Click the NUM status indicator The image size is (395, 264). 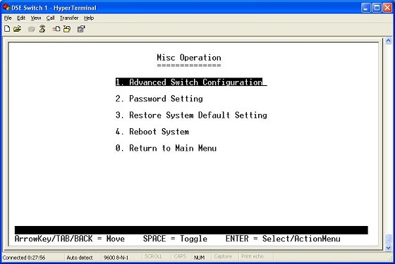pos(199,258)
